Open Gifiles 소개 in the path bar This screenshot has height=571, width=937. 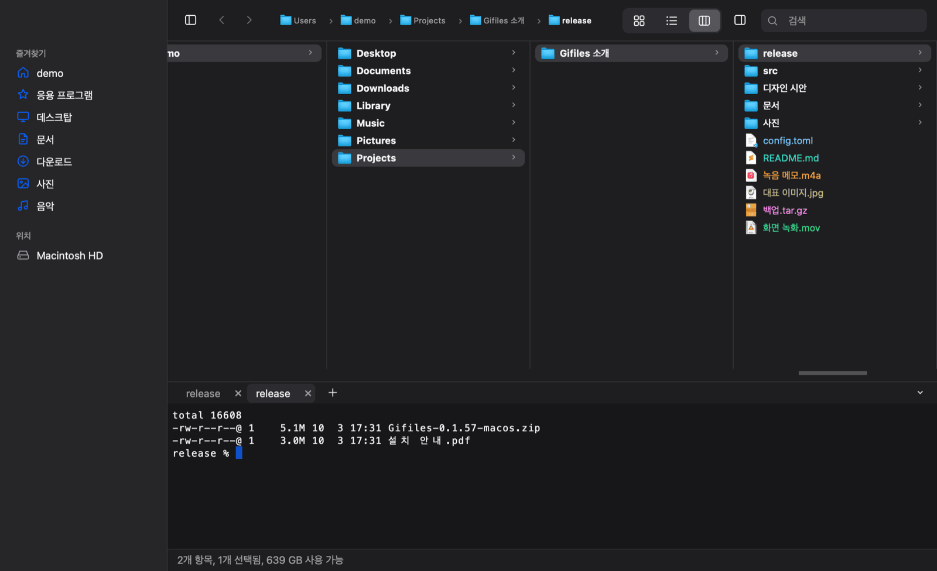497,20
